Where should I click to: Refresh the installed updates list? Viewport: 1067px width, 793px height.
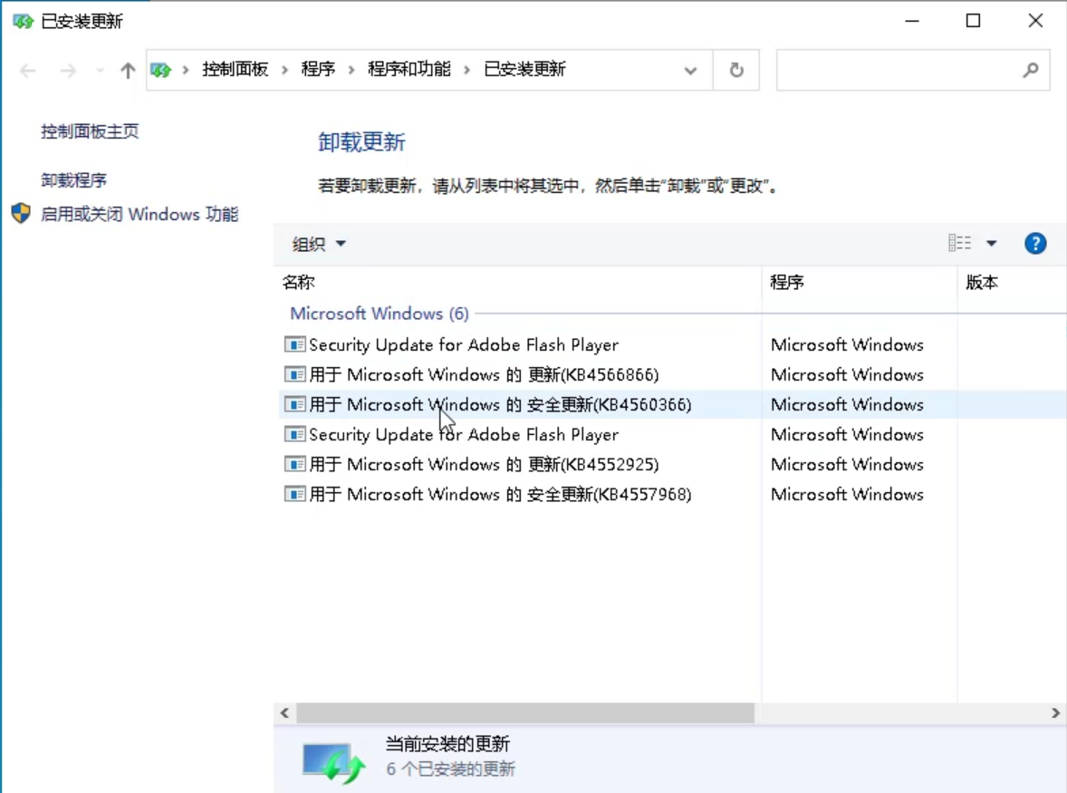coord(736,71)
